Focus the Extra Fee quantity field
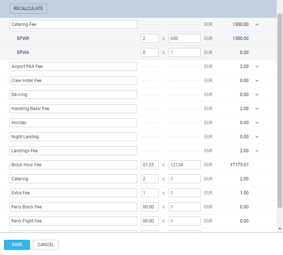This screenshot has width=283, height=255. click(x=150, y=193)
